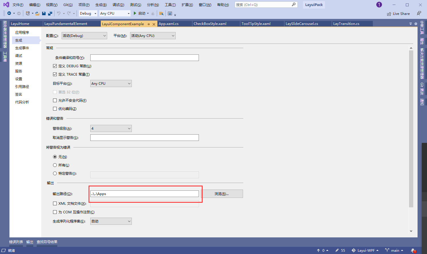Expand the 启动 button dropdown arrow

point(148,13)
